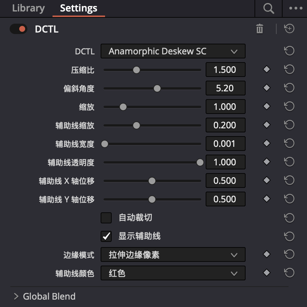Enable the 自动裁切 checkbox

(x=106, y=218)
